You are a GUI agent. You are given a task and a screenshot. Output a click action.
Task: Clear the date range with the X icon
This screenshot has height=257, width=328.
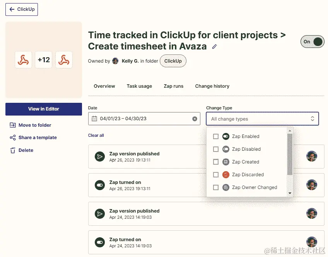click(195, 119)
